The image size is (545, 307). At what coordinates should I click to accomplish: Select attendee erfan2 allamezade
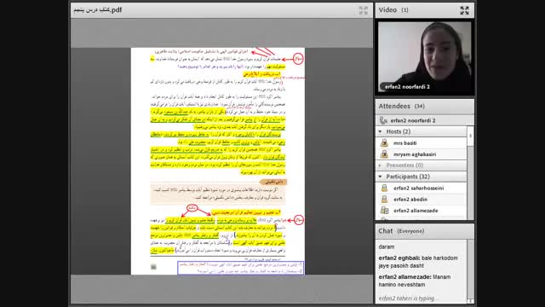(x=421, y=211)
